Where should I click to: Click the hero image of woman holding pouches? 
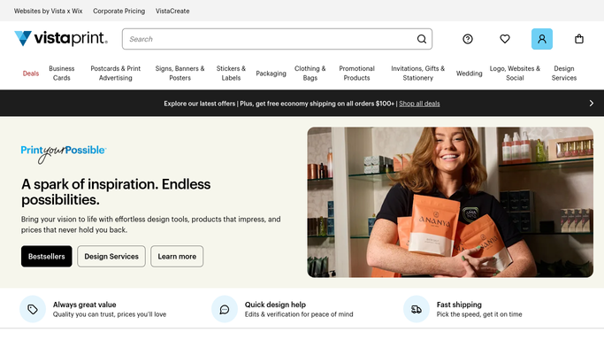450,203
